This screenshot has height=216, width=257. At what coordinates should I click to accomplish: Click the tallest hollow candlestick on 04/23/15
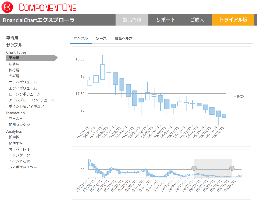(102, 72)
